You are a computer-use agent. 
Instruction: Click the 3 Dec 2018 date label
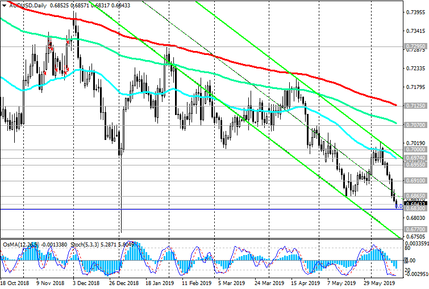pyautogui.click(x=86, y=283)
